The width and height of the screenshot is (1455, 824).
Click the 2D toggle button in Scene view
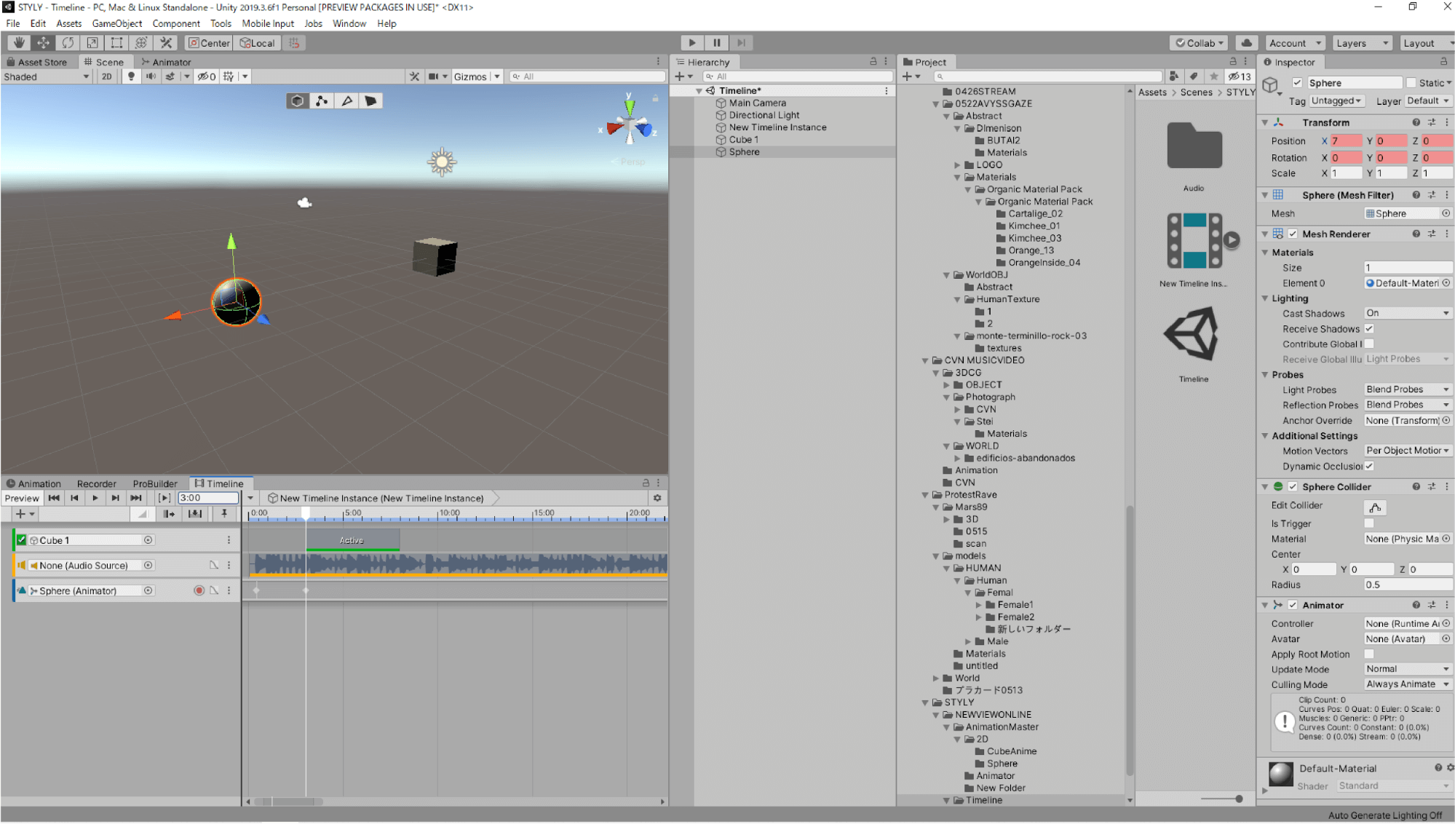pyautogui.click(x=106, y=76)
